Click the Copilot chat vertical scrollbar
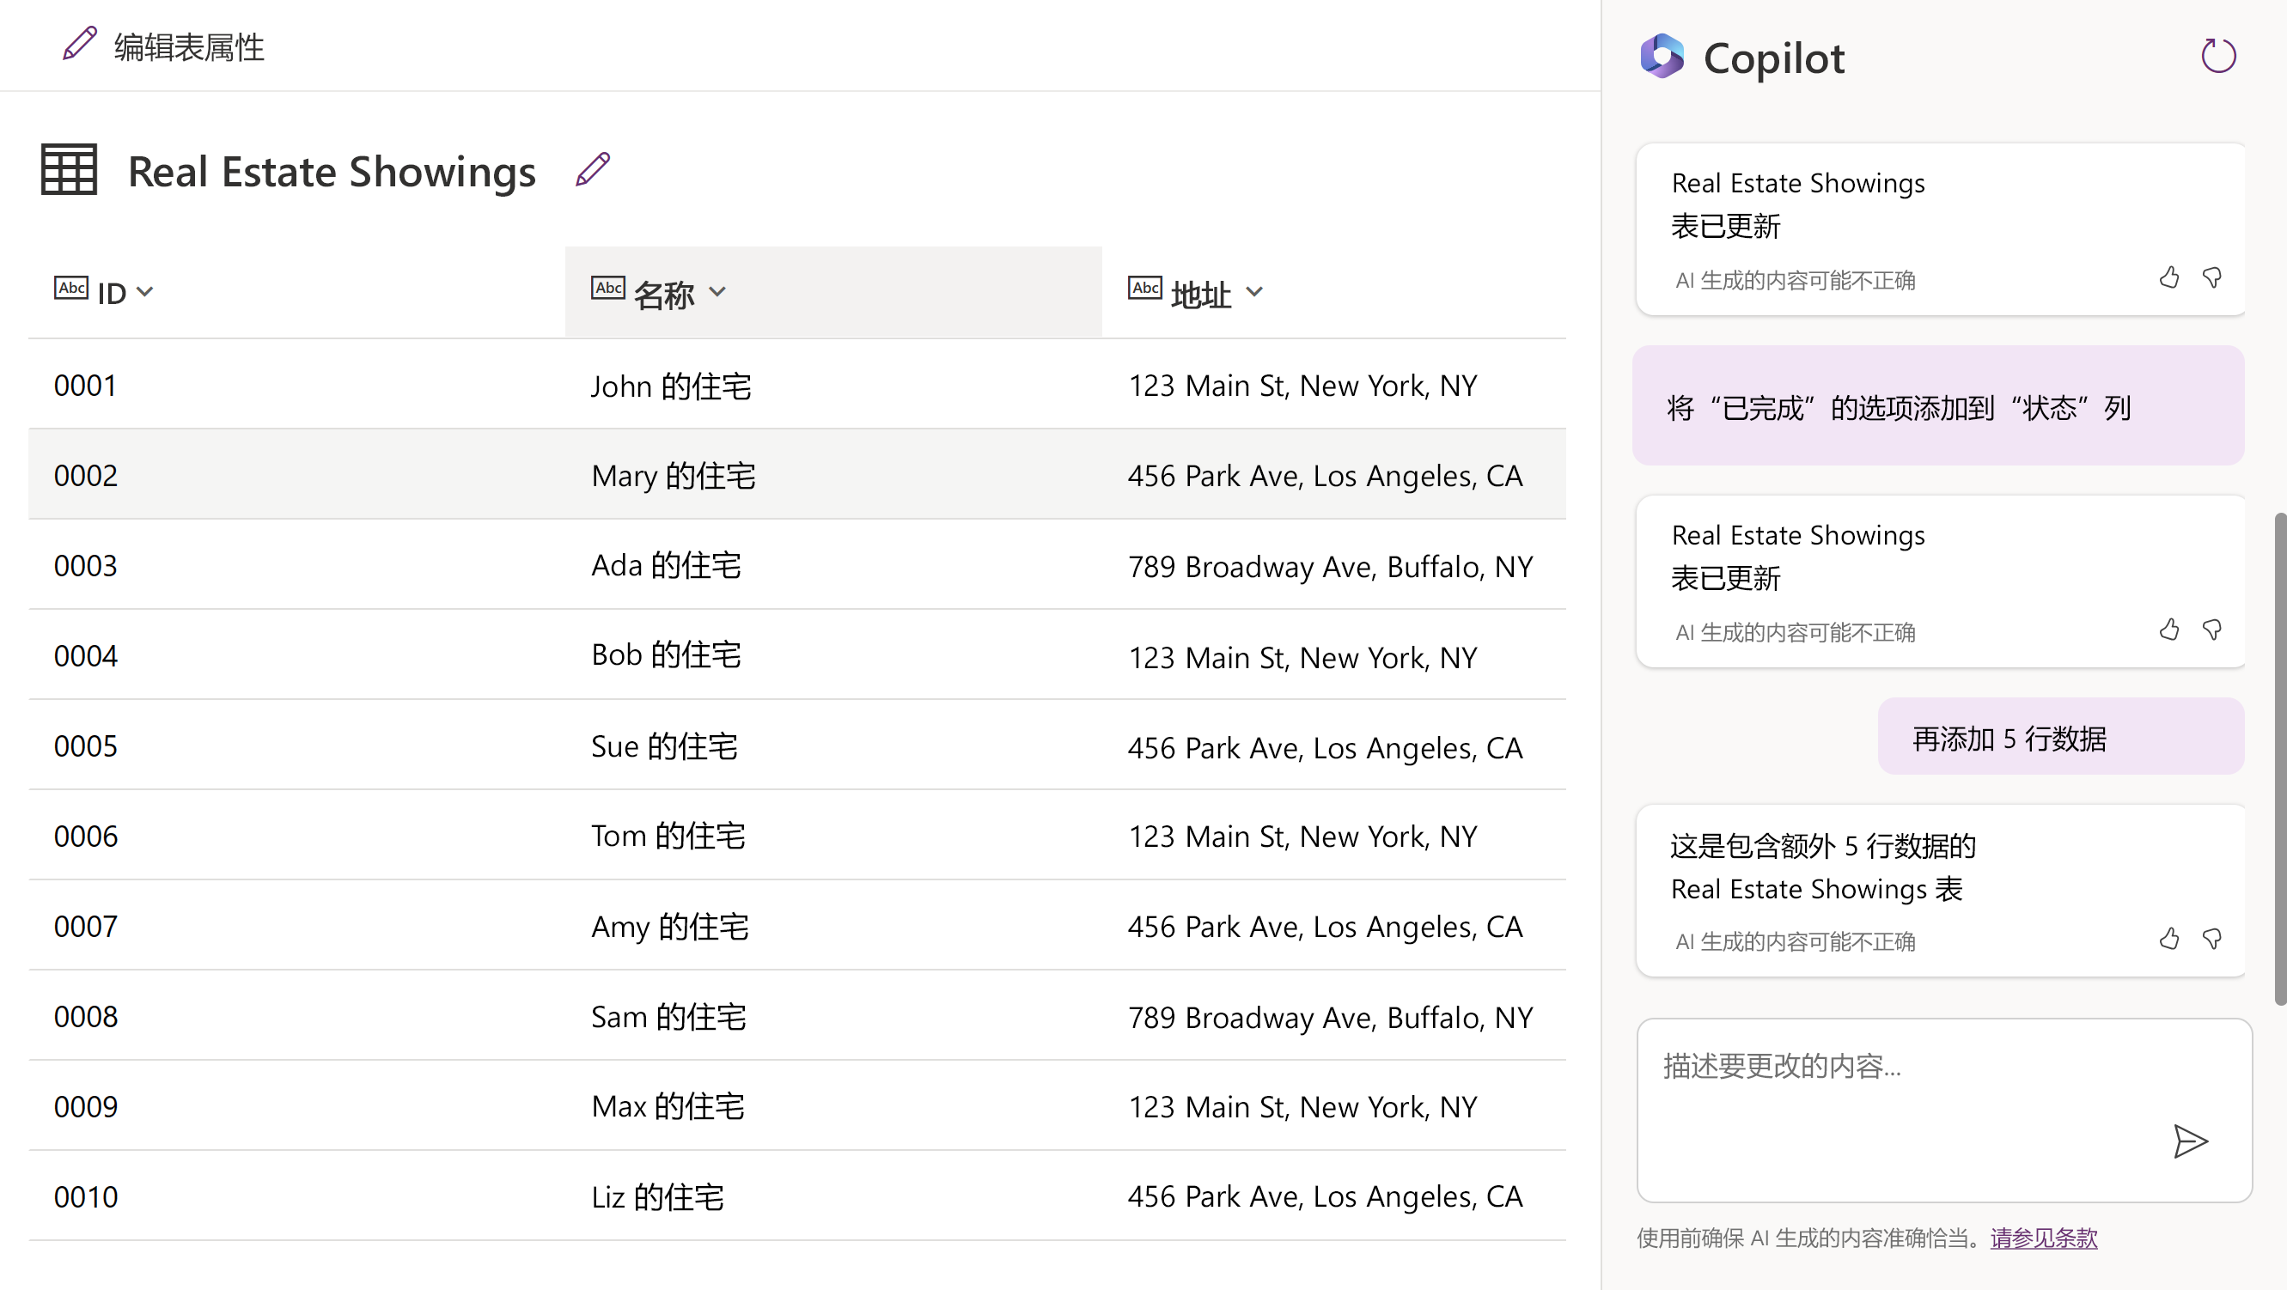 (x=2280, y=759)
